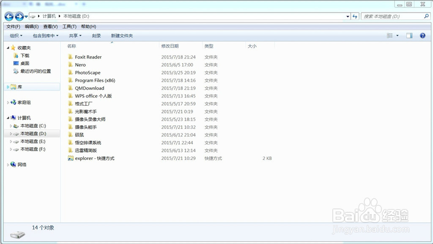Click the refresh button next to address bar

pyautogui.click(x=355, y=16)
